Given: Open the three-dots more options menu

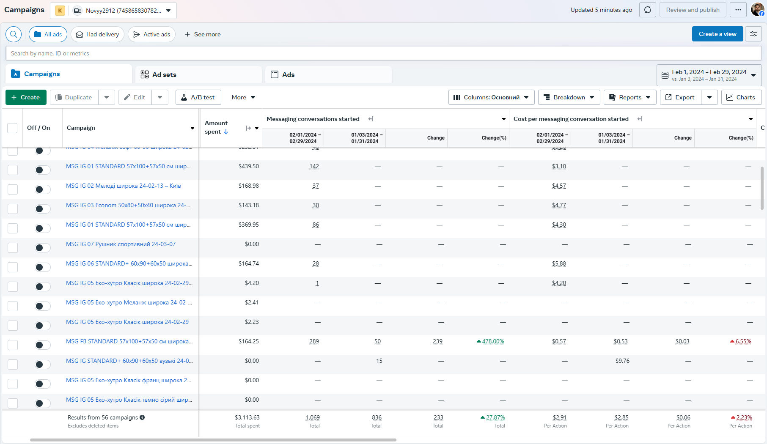Looking at the screenshot, I should (x=738, y=10).
